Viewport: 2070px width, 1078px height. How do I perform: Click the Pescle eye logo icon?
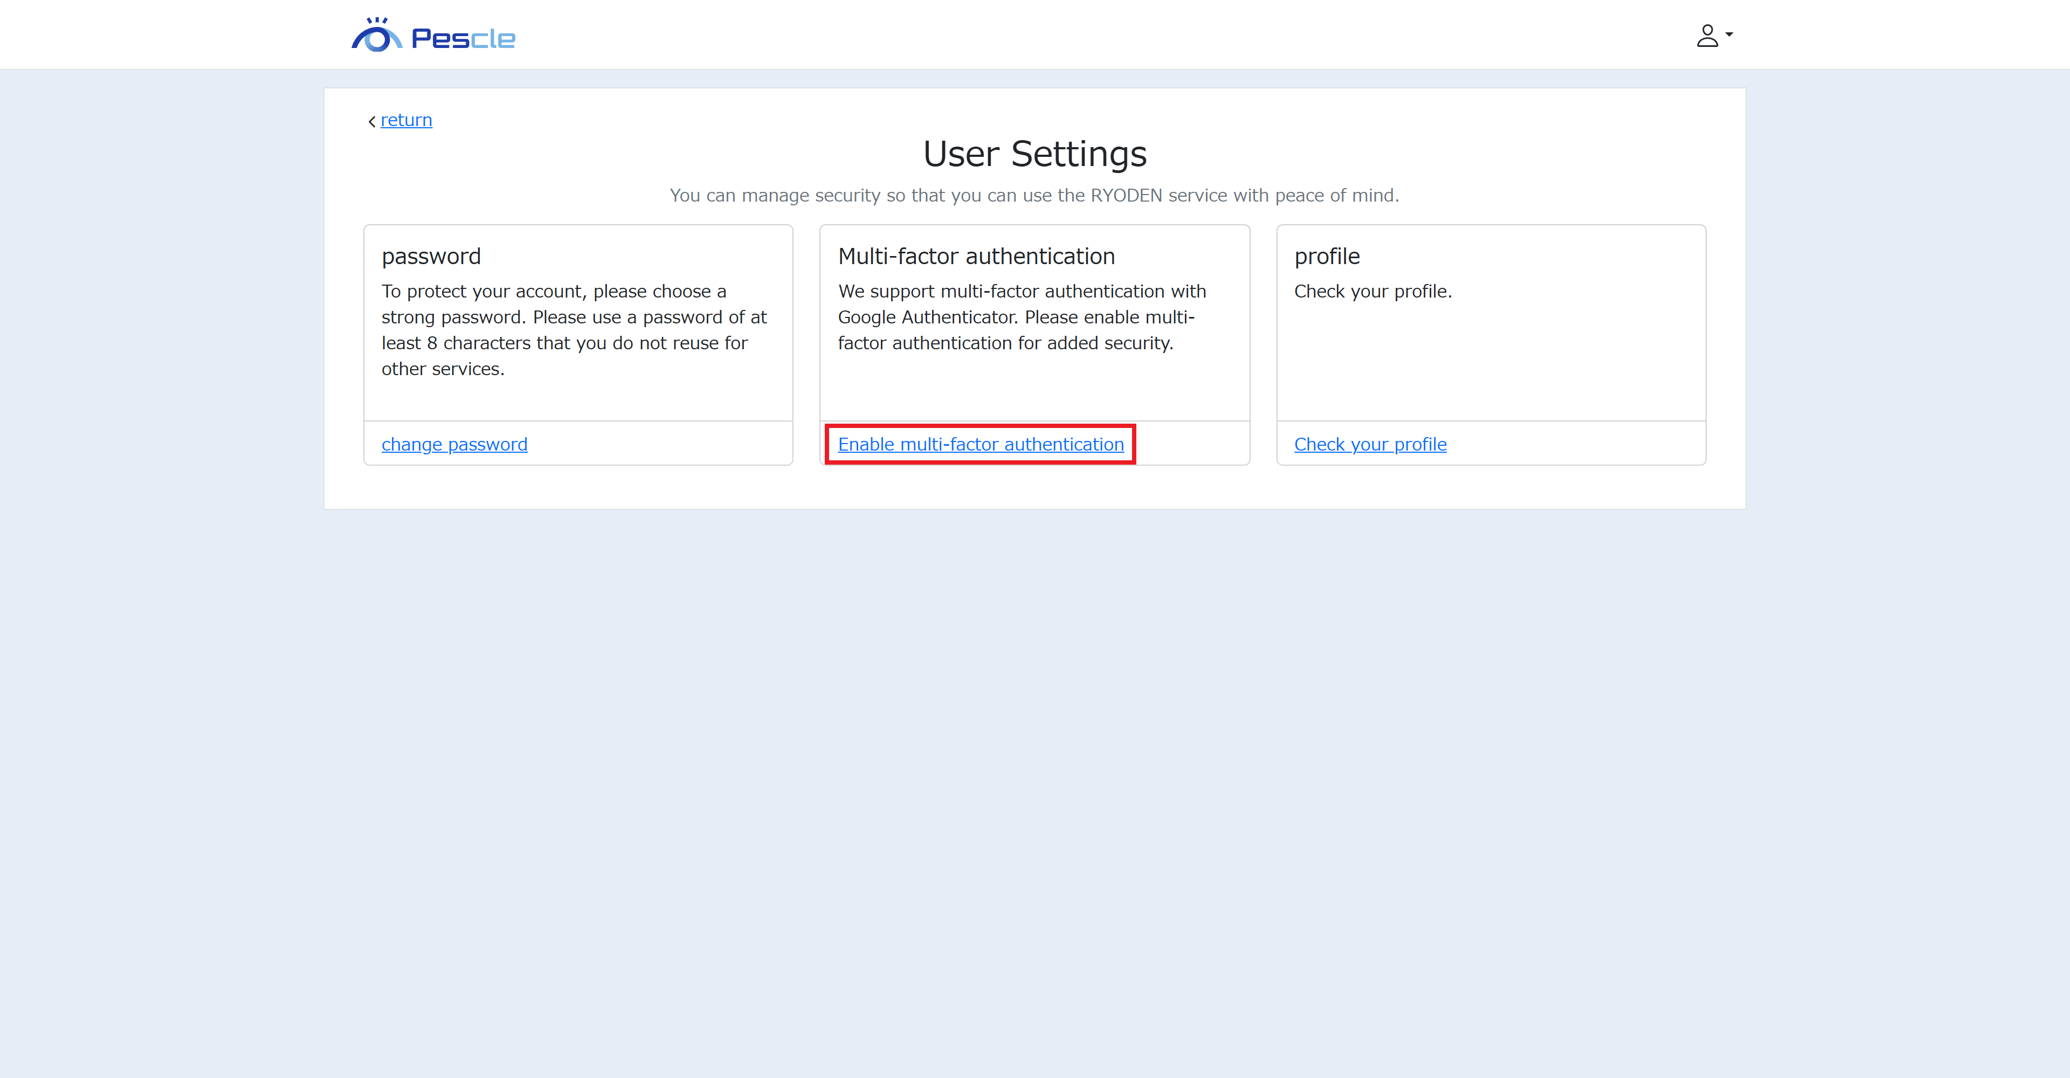[376, 36]
